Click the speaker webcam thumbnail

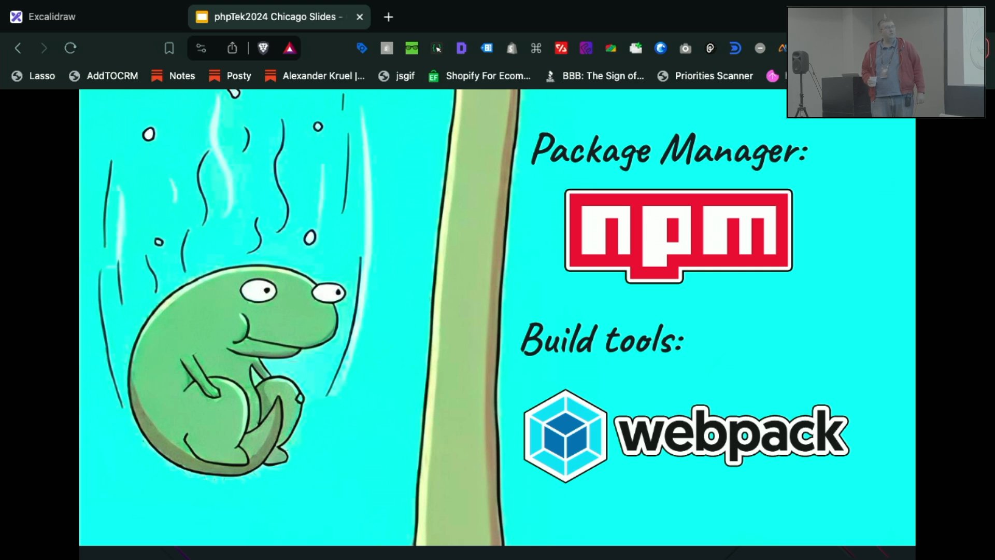point(885,62)
